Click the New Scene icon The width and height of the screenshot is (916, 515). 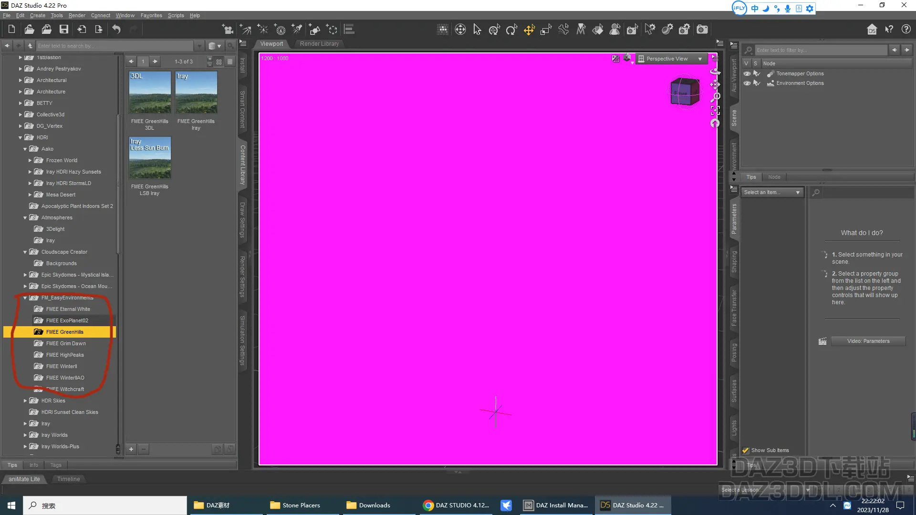(x=11, y=30)
